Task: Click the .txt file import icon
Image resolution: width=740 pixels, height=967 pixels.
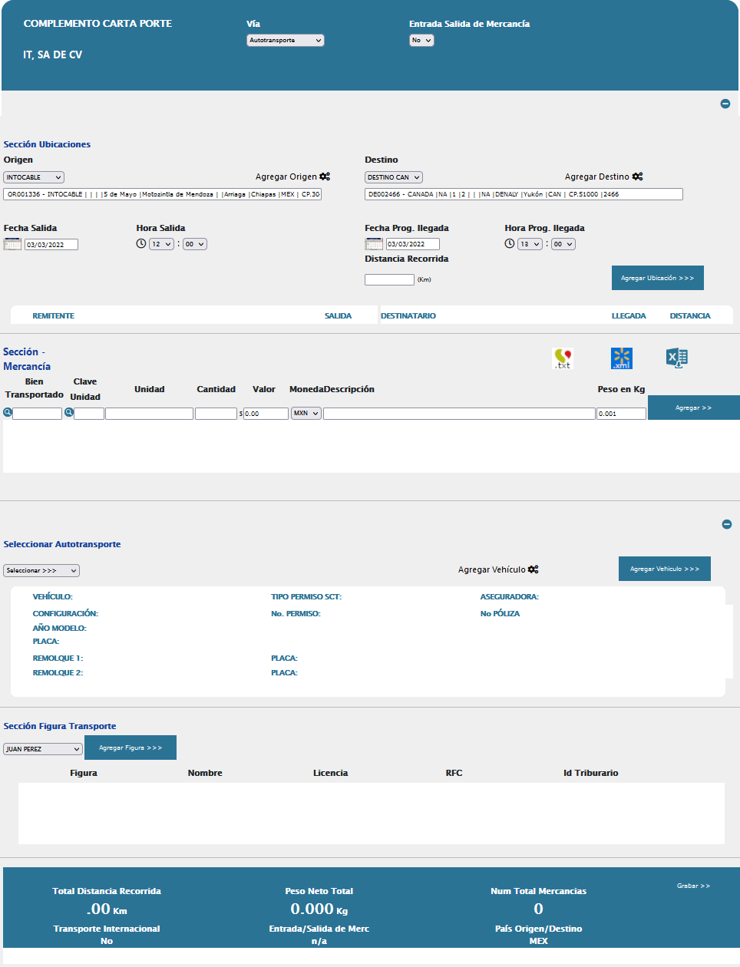Action: [x=563, y=358]
